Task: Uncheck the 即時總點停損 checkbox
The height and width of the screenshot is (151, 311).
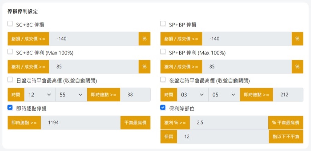Action: (10, 108)
